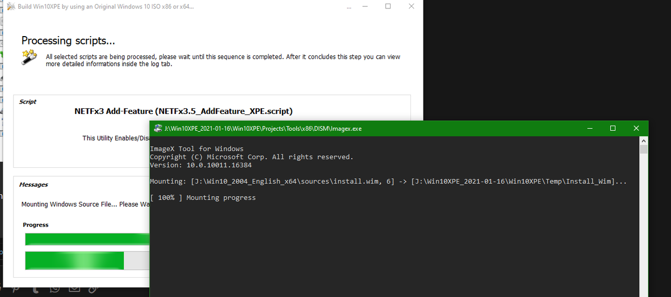Viewport: 671px width, 297px height.
Task: Click the Win10XPE builder title bar icon
Action: pos(10,7)
